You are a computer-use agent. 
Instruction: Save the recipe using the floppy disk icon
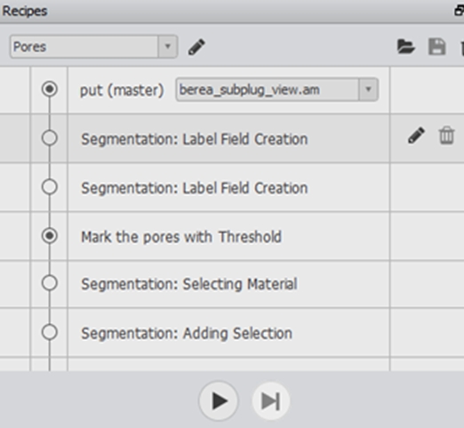pos(437,46)
